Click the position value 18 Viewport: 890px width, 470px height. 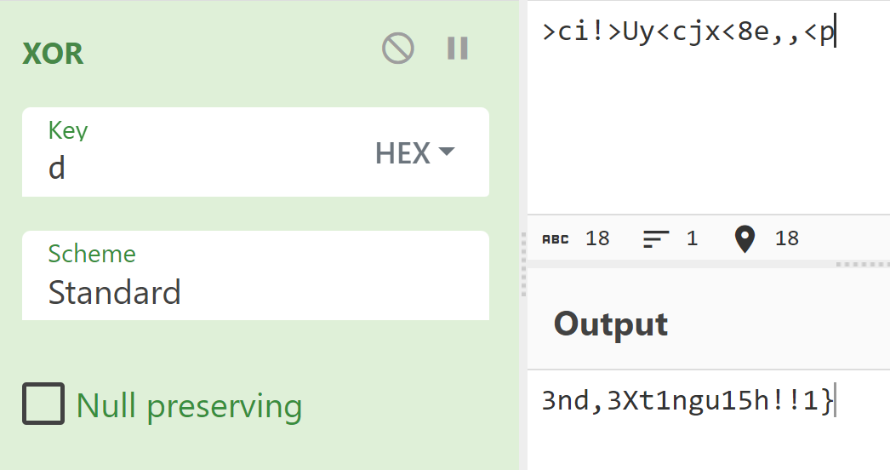point(787,238)
